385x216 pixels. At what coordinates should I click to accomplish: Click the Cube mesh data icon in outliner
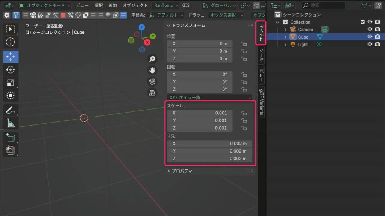coord(320,37)
